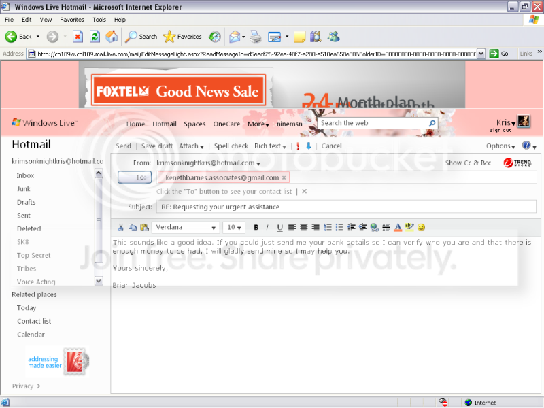544x408 pixels.
Task: Click Show Cc & Bcc link
Action: (x=468, y=163)
